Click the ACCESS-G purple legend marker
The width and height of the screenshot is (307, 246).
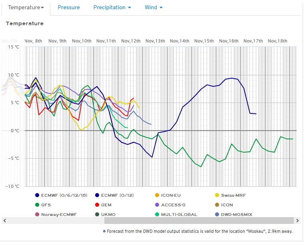pos(157,205)
